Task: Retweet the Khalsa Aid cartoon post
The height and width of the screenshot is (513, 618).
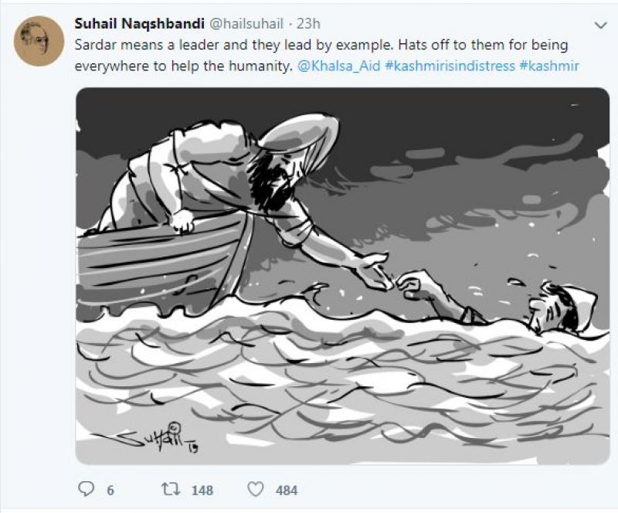Action: tap(171, 488)
